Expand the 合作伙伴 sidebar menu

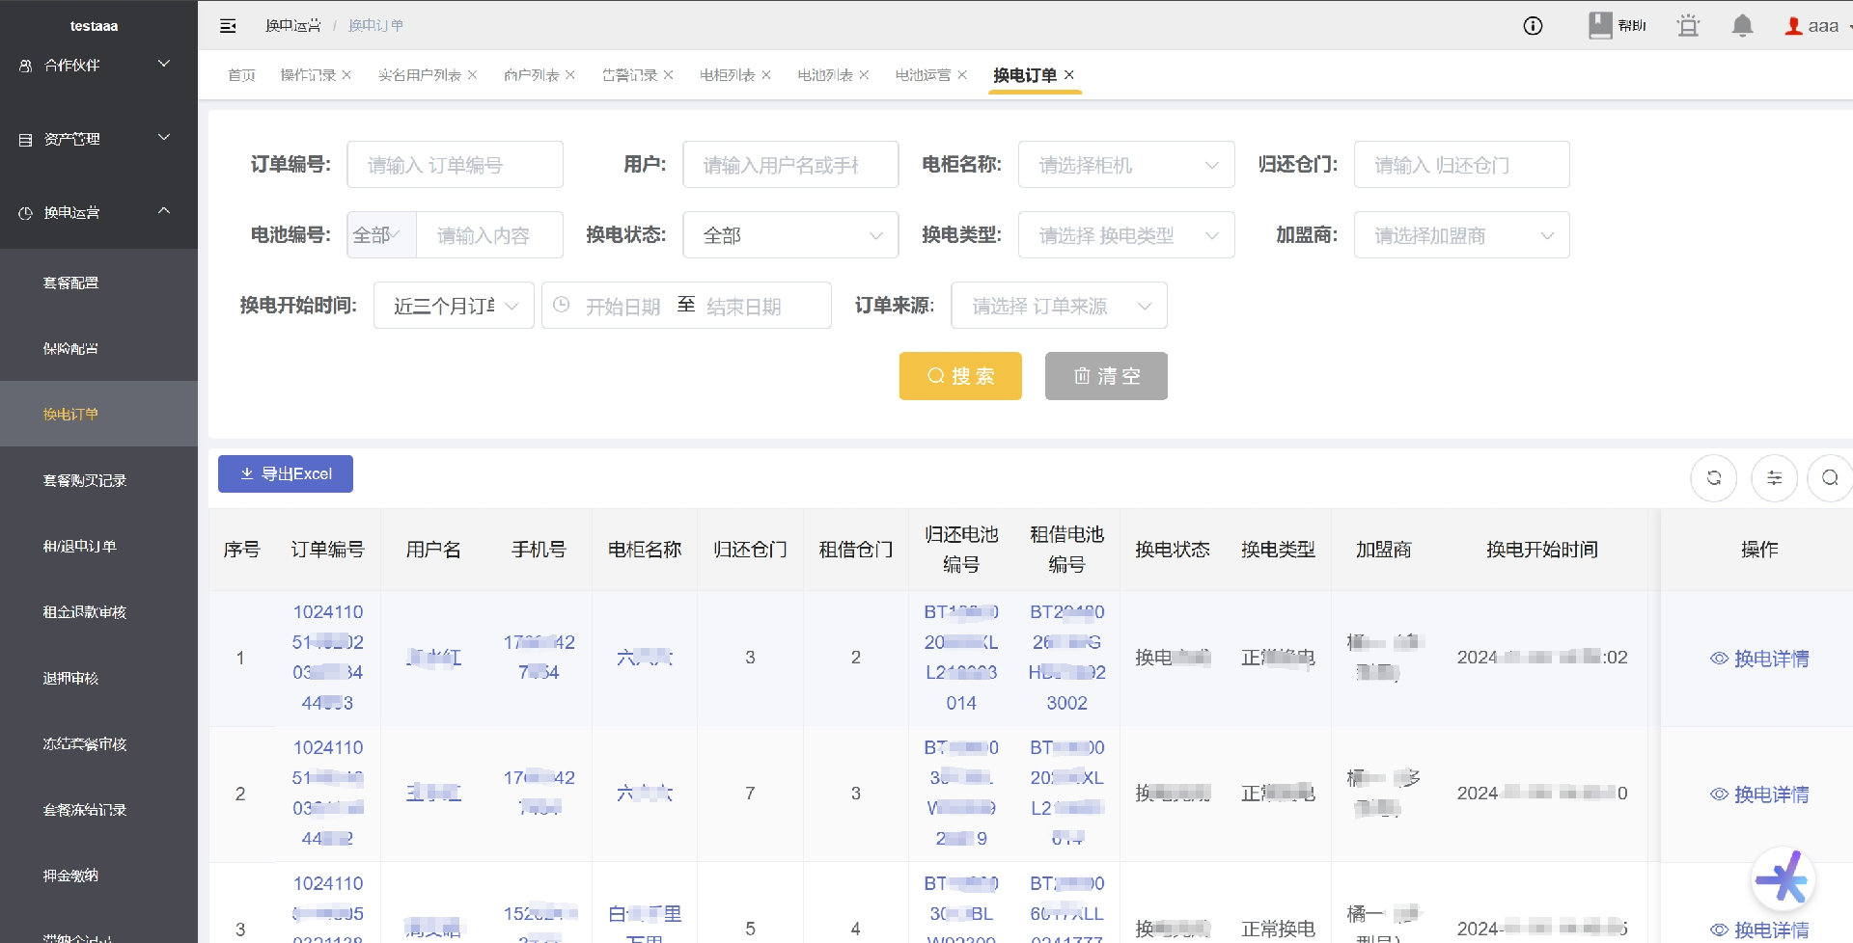click(x=98, y=65)
